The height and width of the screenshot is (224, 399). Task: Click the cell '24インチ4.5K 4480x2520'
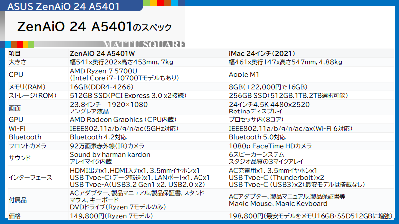[x=269, y=105]
